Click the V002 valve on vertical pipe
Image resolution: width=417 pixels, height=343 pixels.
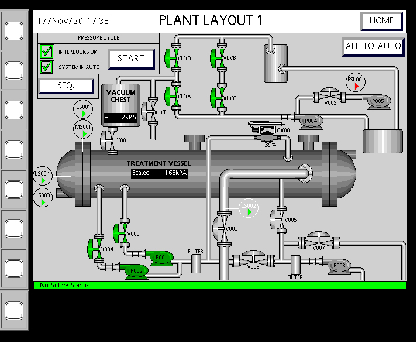[222, 228]
